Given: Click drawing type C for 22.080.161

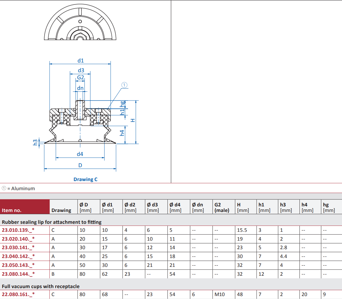Looking at the screenshot, I should pyautogui.click(x=53, y=294).
